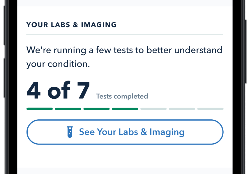The image size is (251, 174).
Task: Click the fourth green progress segment
Action: coord(125,109)
